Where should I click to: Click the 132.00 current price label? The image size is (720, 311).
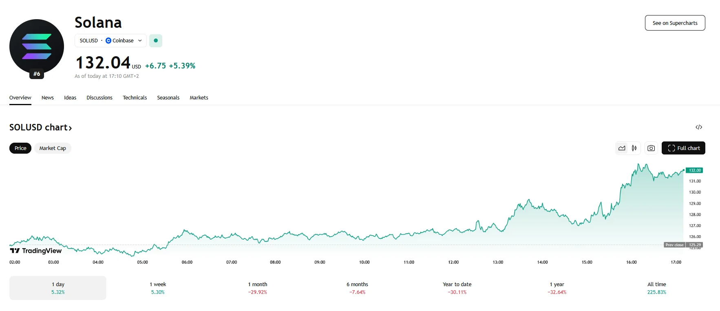[x=695, y=170]
